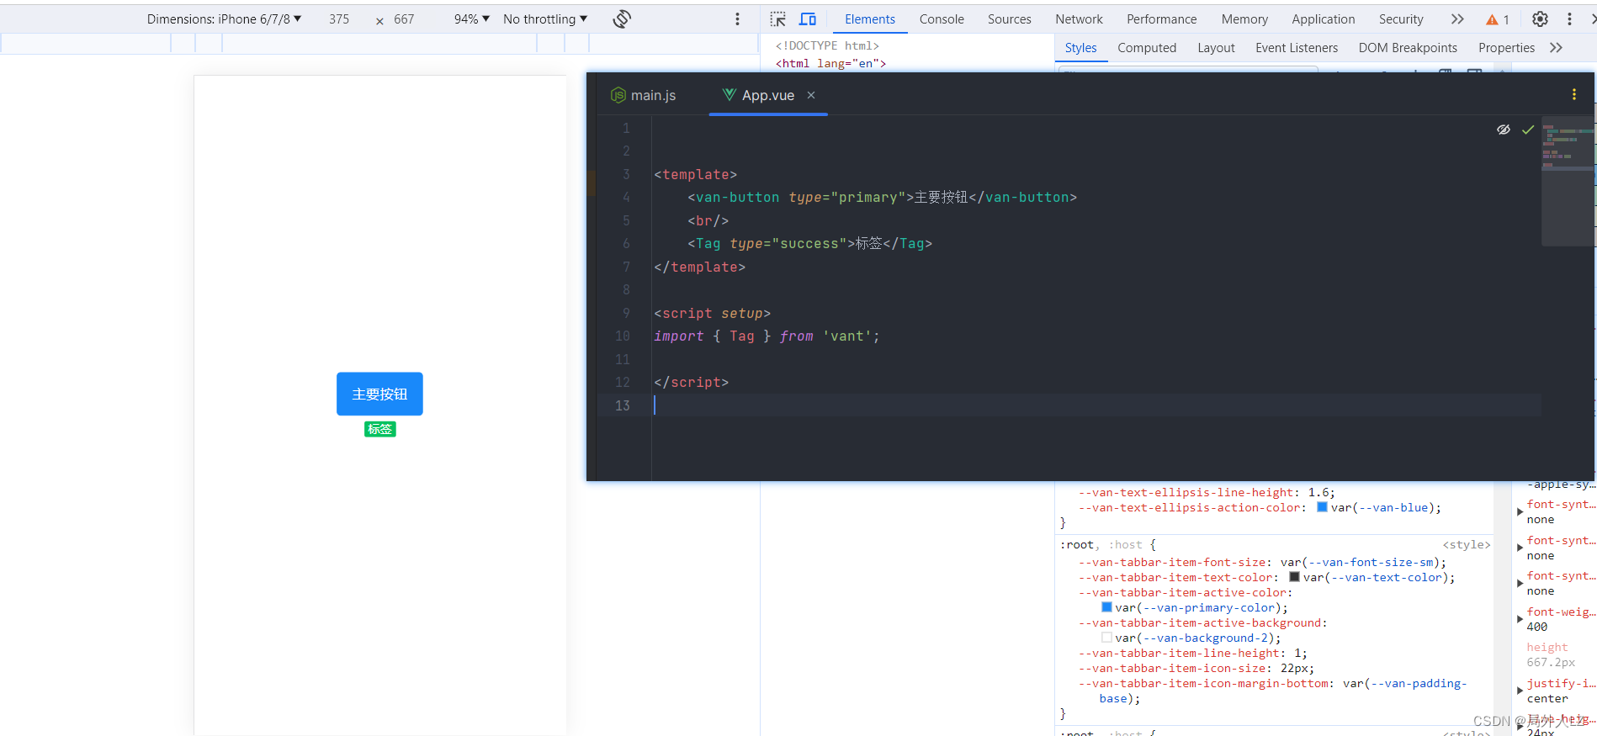Rotate the device viewport orientation

coord(622,19)
